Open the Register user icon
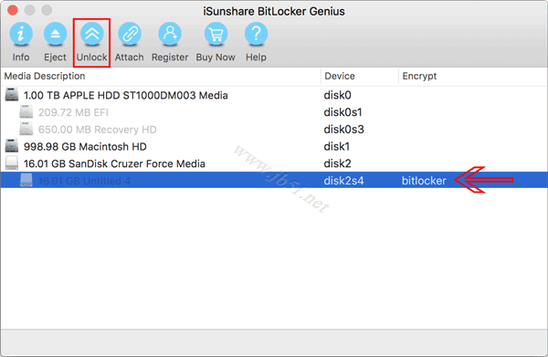Image resolution: width=548 pixels, height=357 pixels. pyautogui.click(x=170, y=34)
